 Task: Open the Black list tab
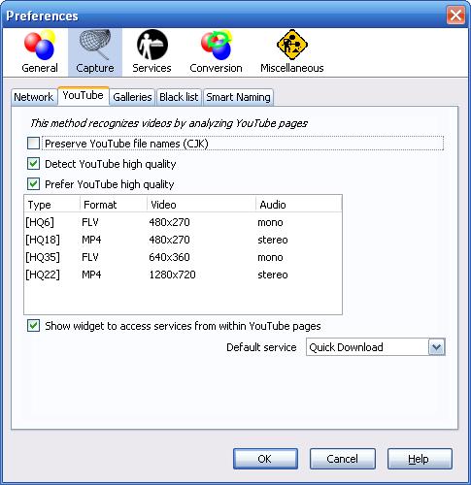click(x=179, y=97)
